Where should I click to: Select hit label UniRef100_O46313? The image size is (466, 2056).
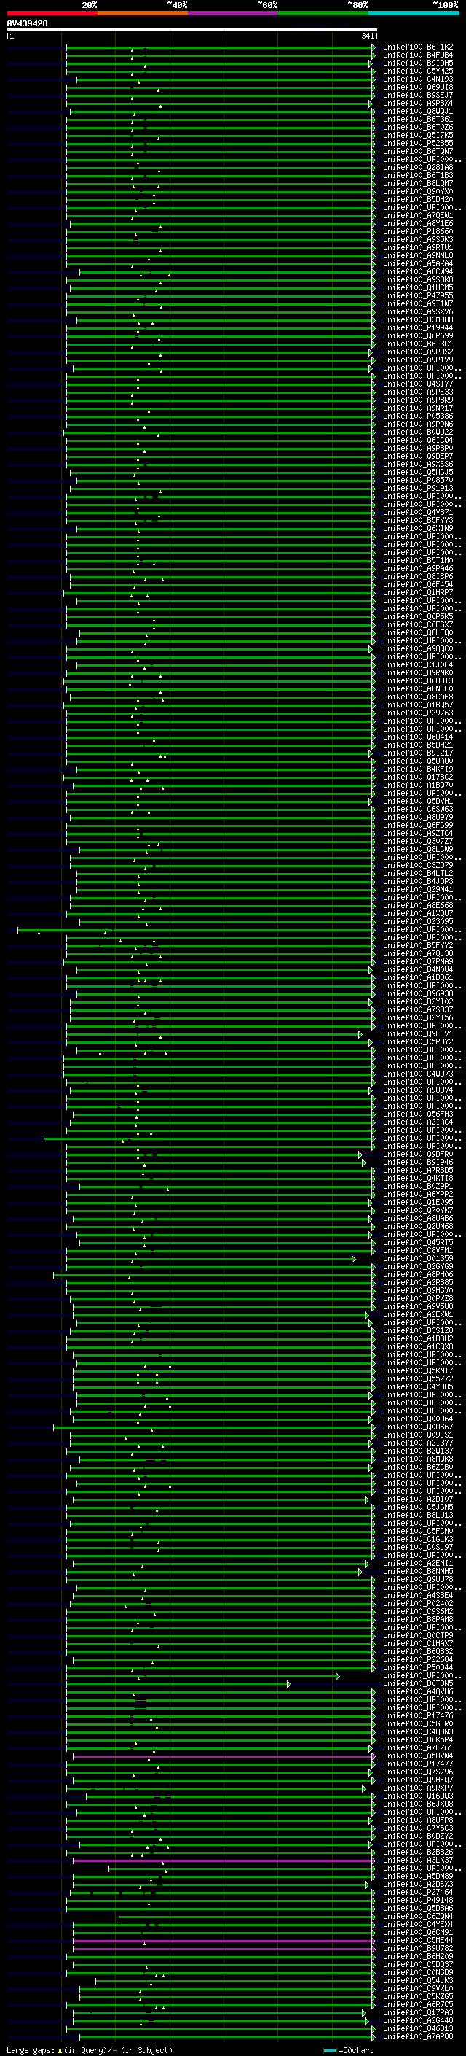(417, 2029)
